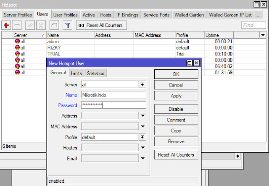Open the column selector dropdown arrow
Screen dimensions: 269x186
[x=263, y=35]
